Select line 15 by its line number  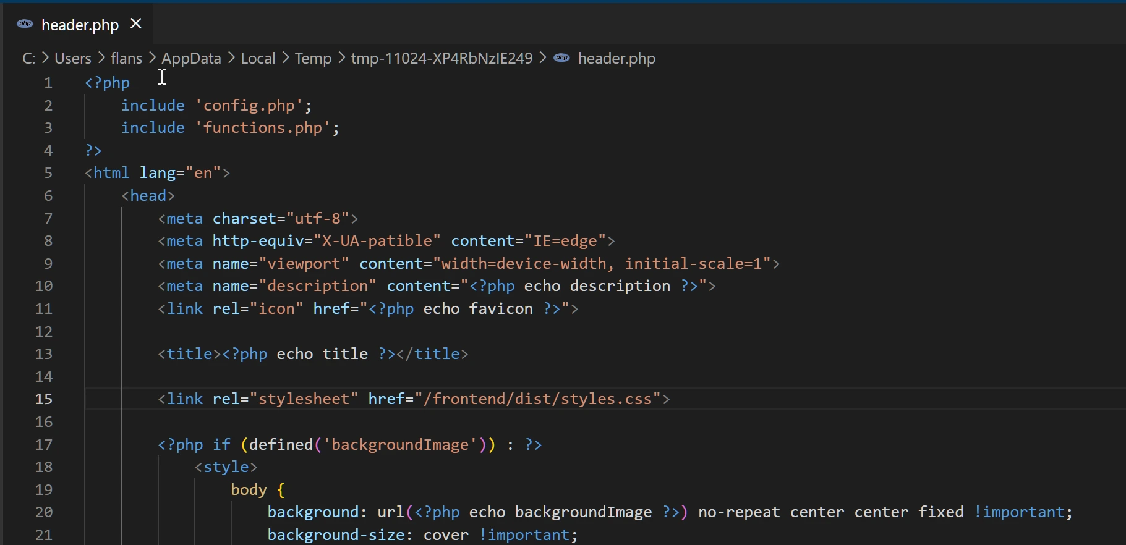44,399
